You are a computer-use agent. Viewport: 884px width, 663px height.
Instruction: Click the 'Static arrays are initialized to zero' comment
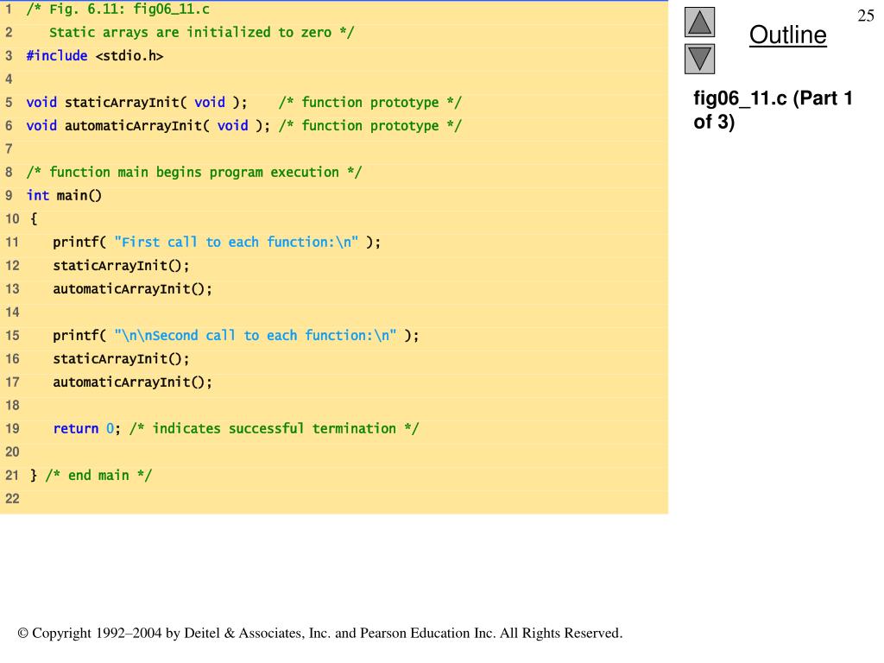tap(201, 33)
